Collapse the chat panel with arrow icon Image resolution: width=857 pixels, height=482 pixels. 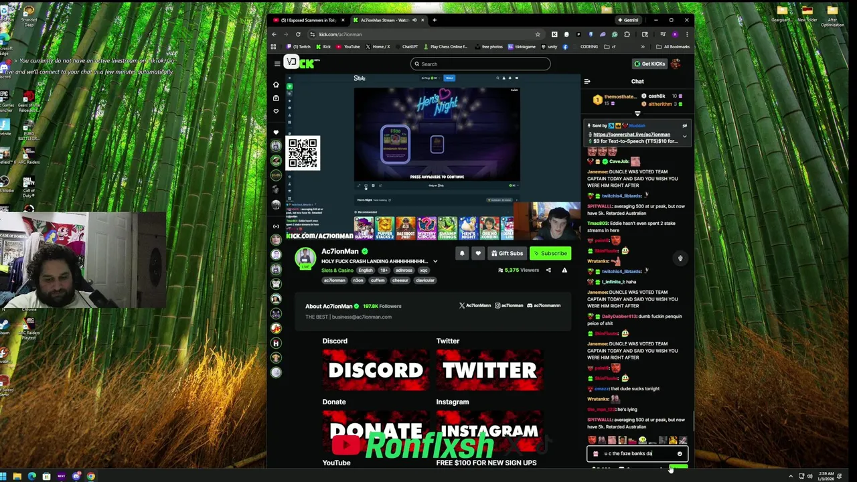click(x=587, y=82)
